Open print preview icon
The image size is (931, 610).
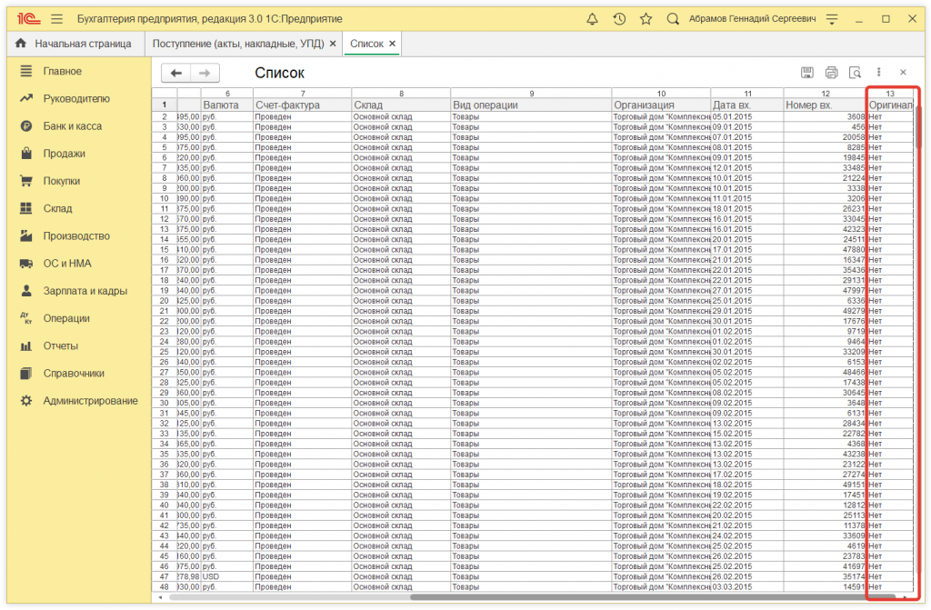pos(855,73)
